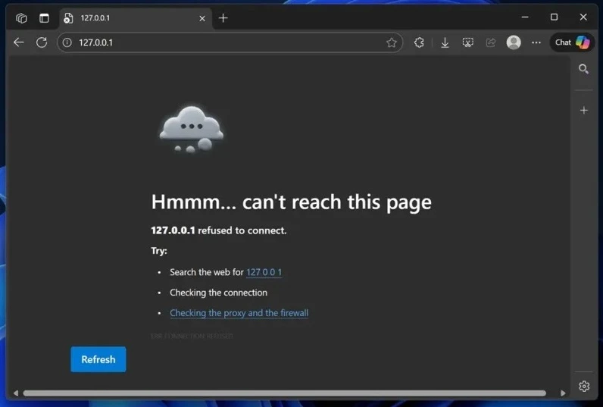Open the user profile avatar
The width and height of the screenshot is (603, 407).
coord(514,42)
